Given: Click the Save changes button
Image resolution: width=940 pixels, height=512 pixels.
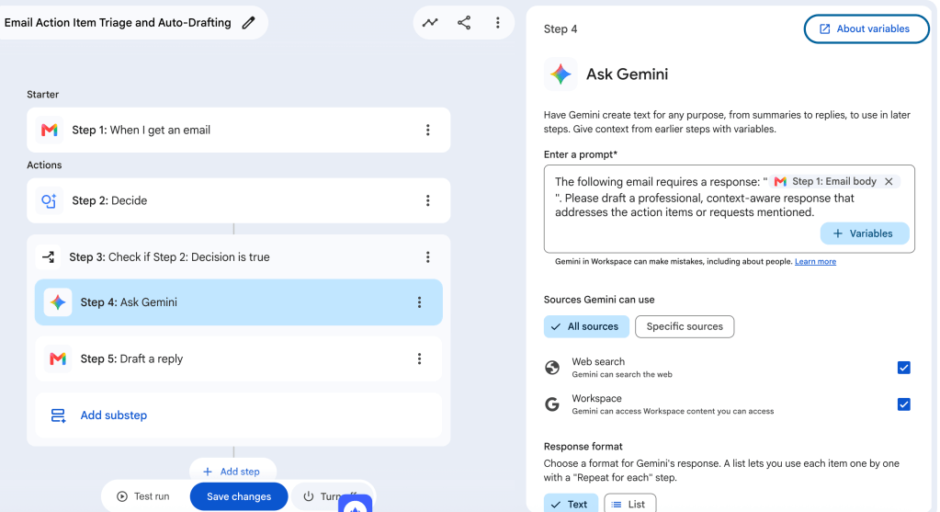Looking at the screenshot, I should [239, 496].
